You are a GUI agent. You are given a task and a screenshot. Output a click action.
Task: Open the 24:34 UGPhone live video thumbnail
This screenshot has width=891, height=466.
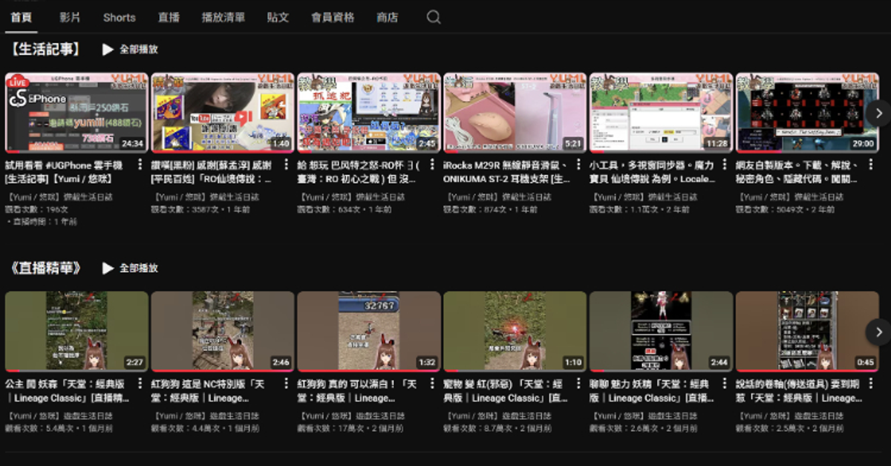[76, 112]
